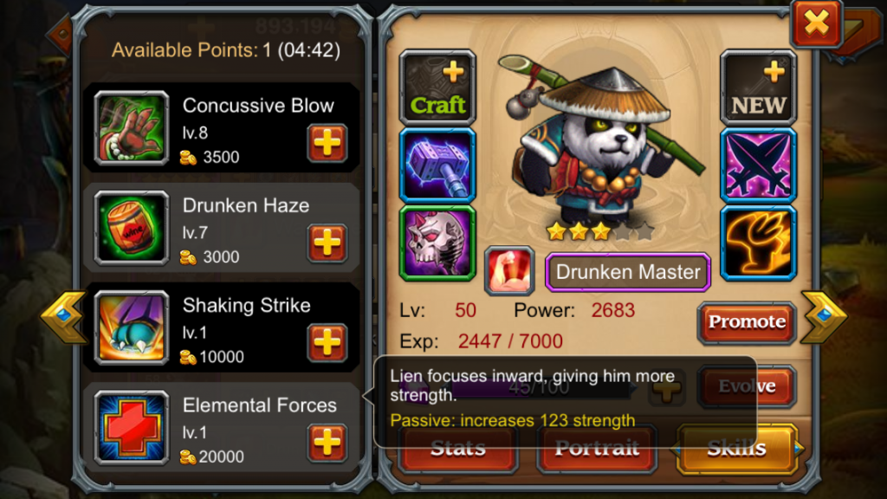This screenshot has width=887, height=499.
Task: Tap the Concussive Blow skill icon
Action: click(132, 128)
